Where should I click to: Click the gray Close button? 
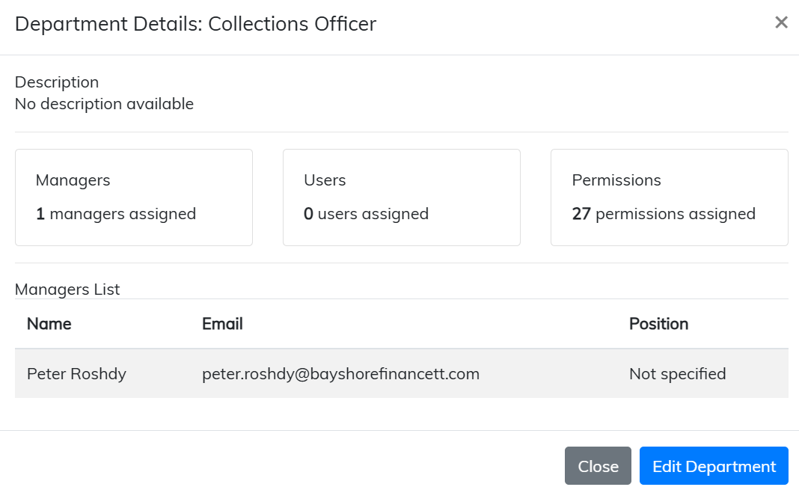pyautogui.click(x=598, y=466)
